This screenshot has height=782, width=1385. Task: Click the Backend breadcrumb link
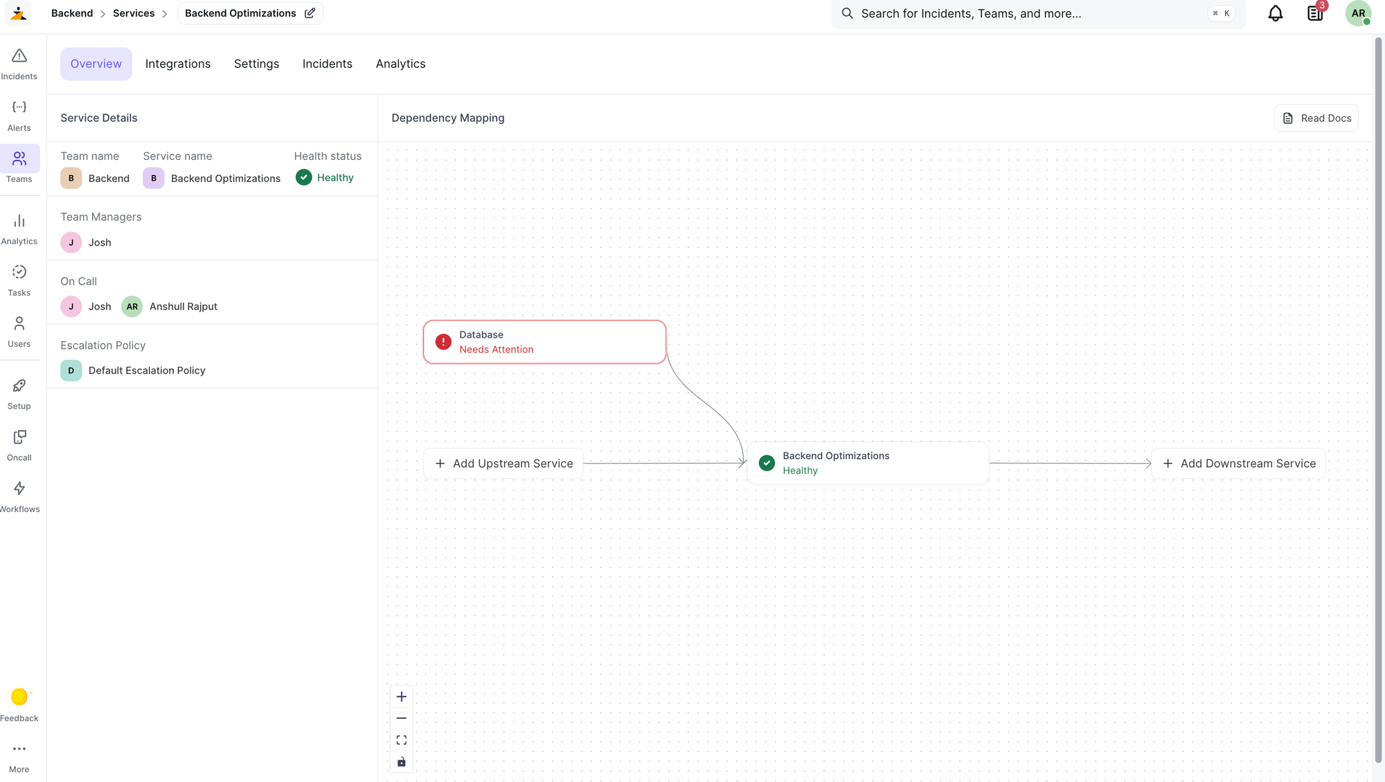[72, 13]
